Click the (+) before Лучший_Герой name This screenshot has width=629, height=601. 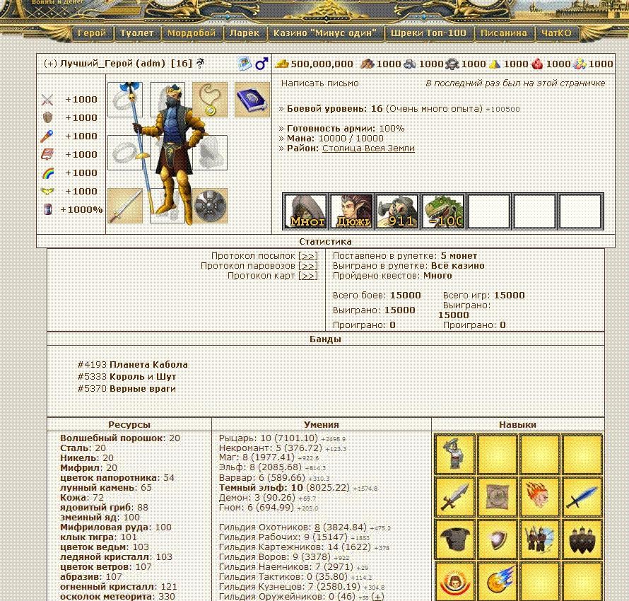[x=50, y=64]
